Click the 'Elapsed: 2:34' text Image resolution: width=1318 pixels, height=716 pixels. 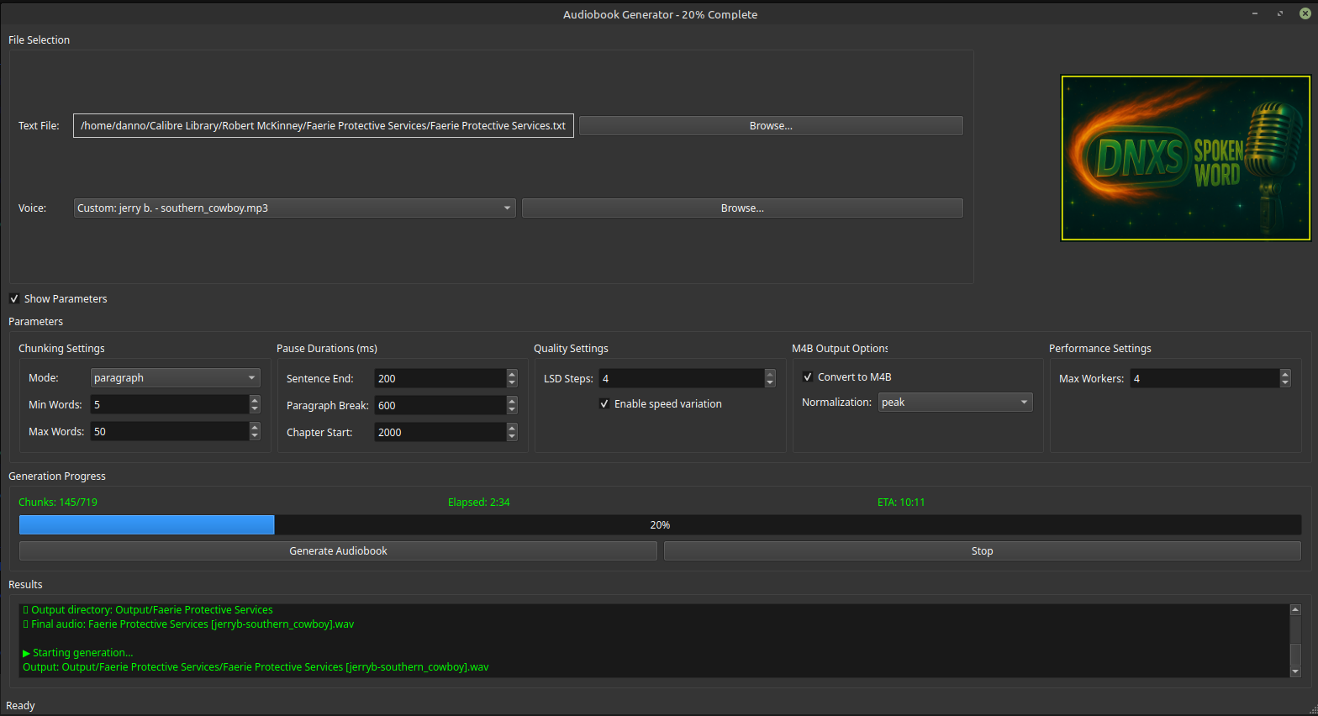[x=479, y=503]
